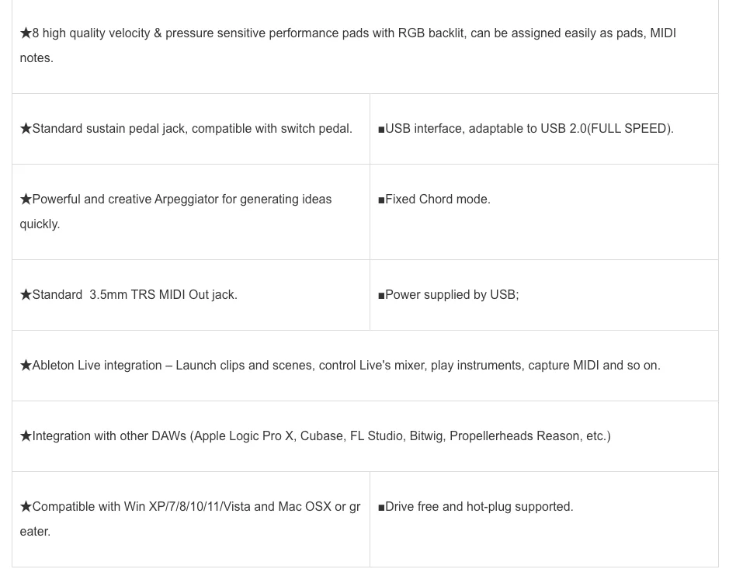729x576 pixels.
Task: Click the 'Drive free and hot-plug supported.' text
Action: [479, 507]
